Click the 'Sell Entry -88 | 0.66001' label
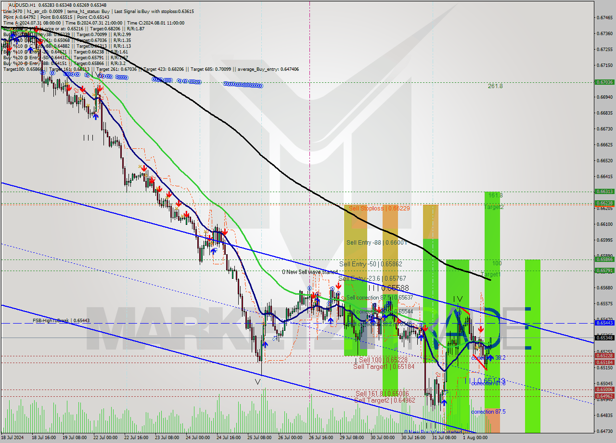616x443 pixels. click(x=377, y=243)
